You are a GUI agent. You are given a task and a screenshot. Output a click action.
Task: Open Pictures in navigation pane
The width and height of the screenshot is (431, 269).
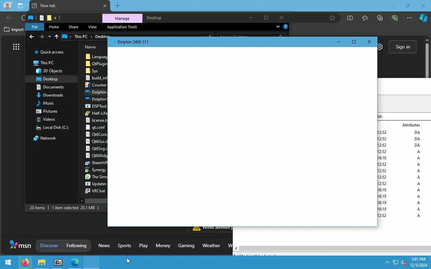[x=50, y=111]
